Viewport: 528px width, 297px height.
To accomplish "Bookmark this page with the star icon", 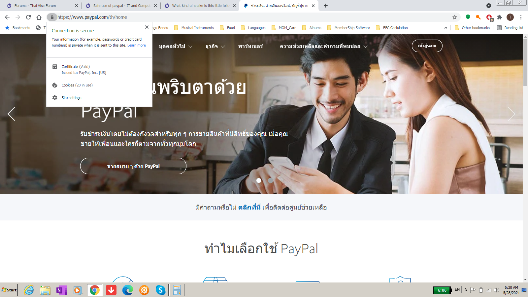I will pyautogui.click(x=455, y=17).
